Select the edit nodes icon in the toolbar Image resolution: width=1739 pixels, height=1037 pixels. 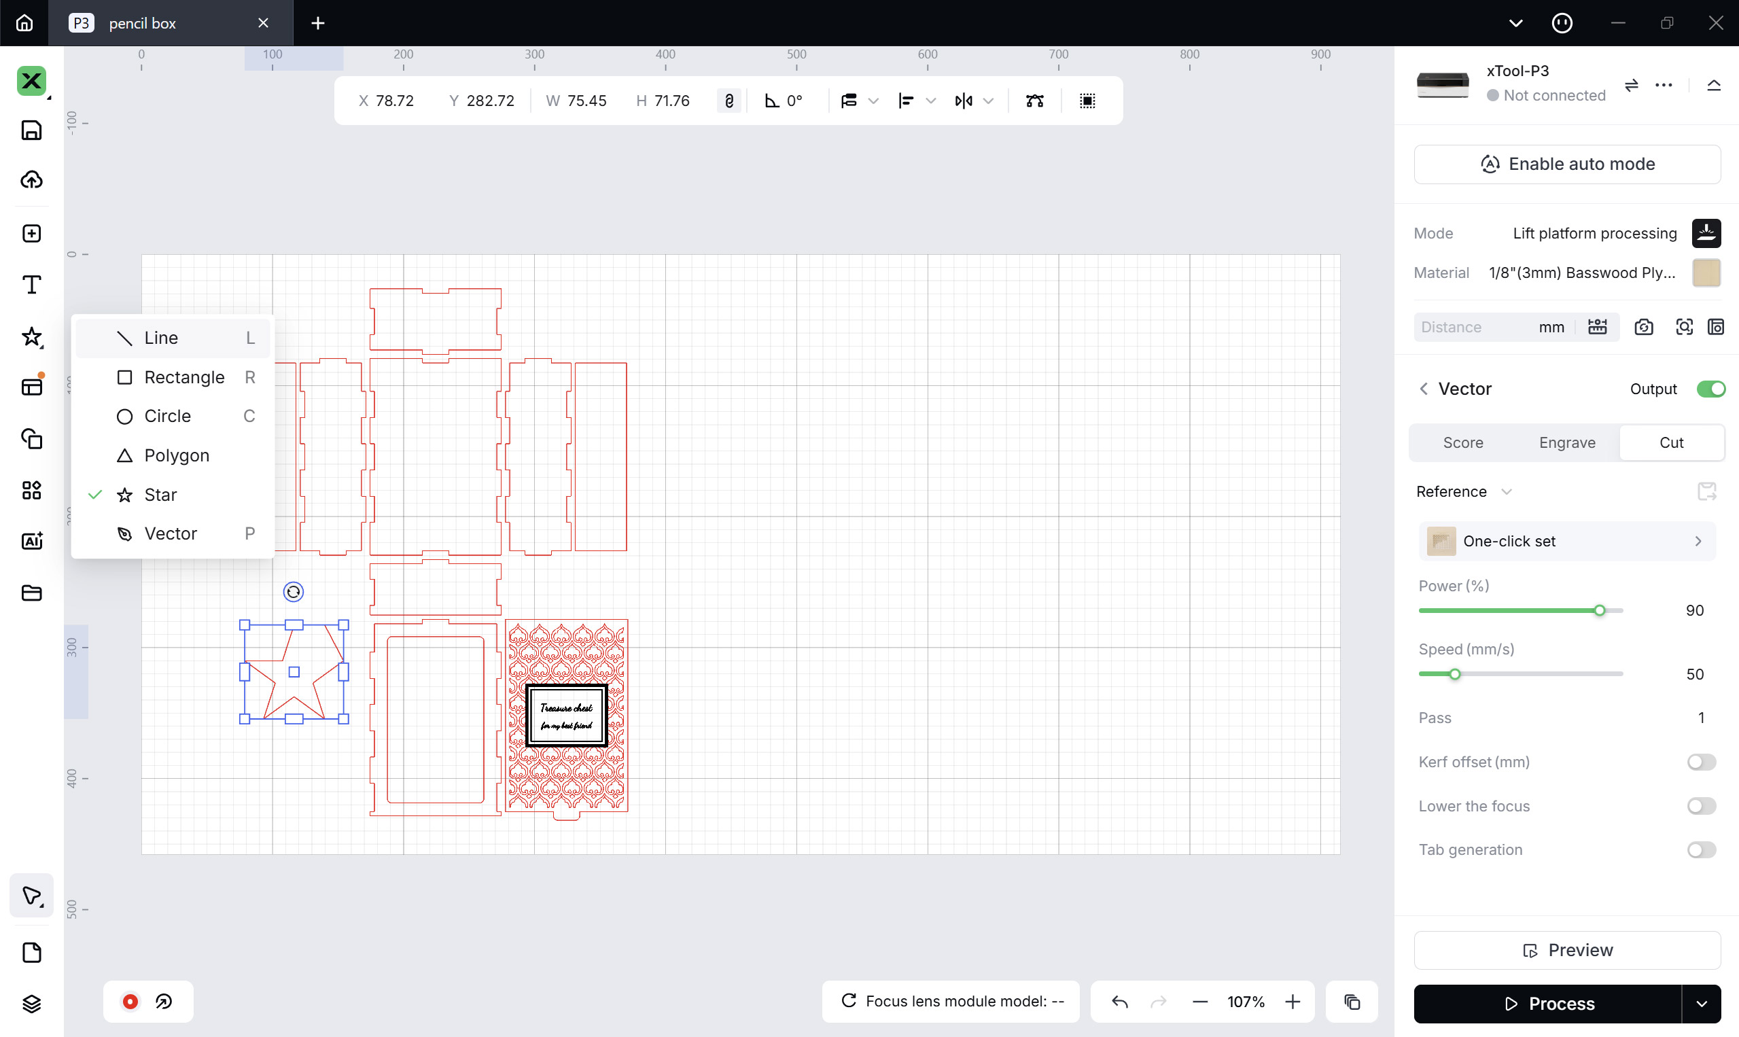pos(1035,100)
